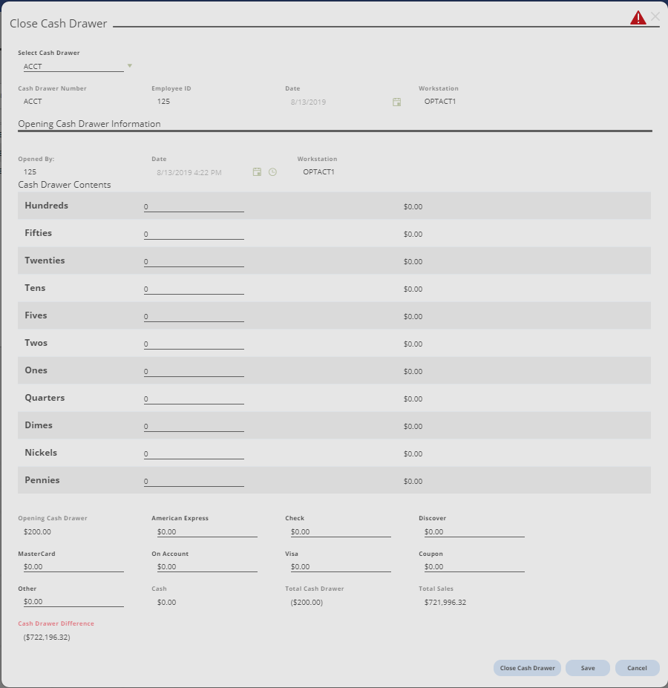The width and height of the screenshot is (668, 688).
Task: Open the Select Cash Drawer dropdown arrow
Action: [129, 66]
